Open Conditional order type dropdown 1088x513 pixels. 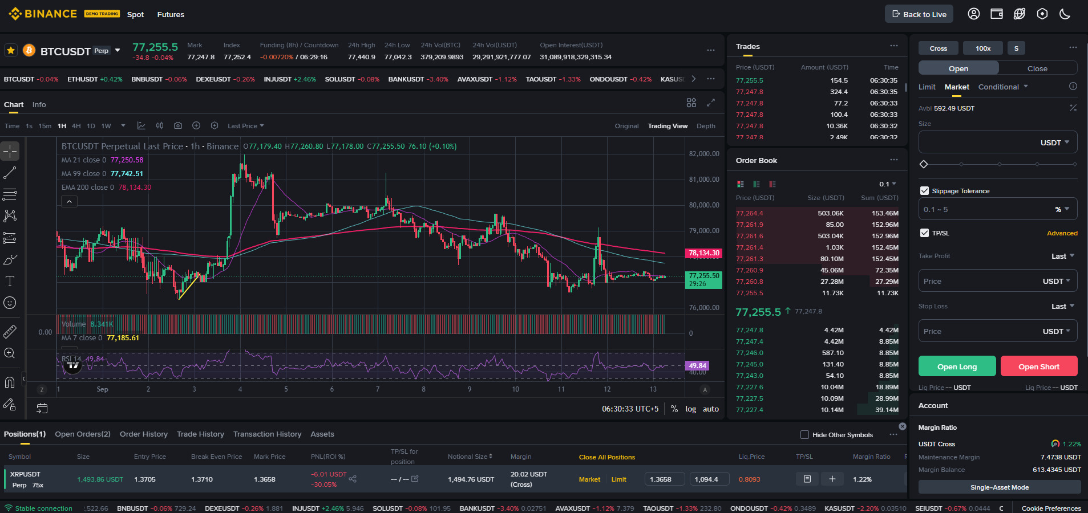click(1003, 87)
